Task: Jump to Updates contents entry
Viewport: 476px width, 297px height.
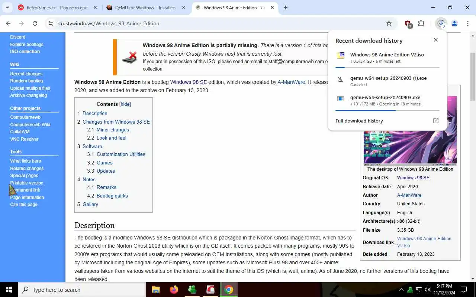Action: (106, 171)
